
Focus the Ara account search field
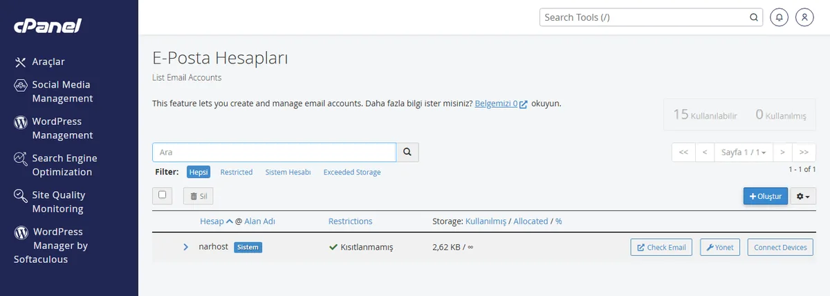[274, 152]
